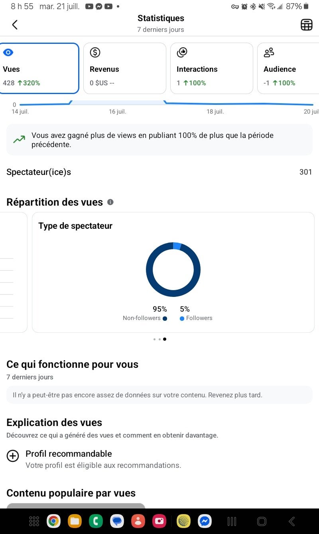Viewport: 319px width, 534px height.
Task: Tap the info icon beside Répartition des vues
Action: click(x=110, y=202)
